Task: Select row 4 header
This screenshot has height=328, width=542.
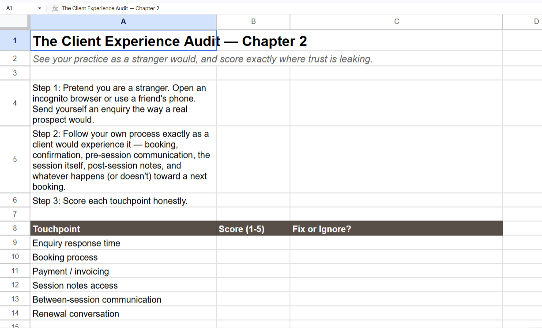Action: 15,103
